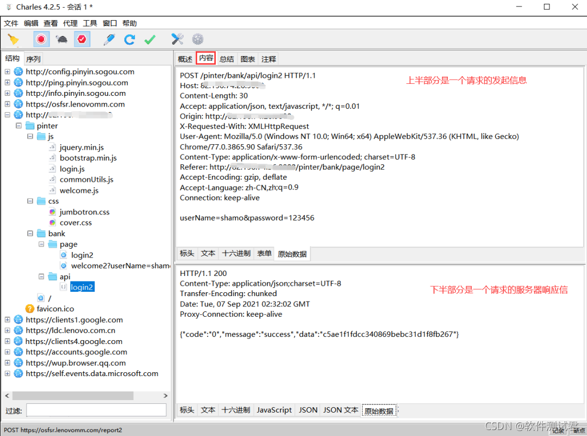Click the request pane 原始数据 tab

pyautogui.click(x=292, y=254)
